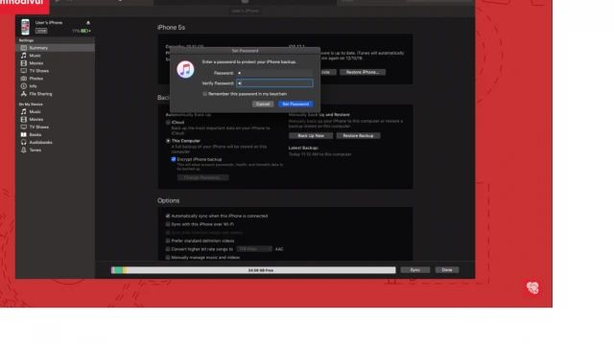Viewport: 614px width, 345px height.
Task: Select the Movies icon under Settings
Action: 24,63
